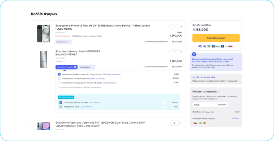Click the heart icon next to '100 πόντοι You Club'

[x=194, y=77]
